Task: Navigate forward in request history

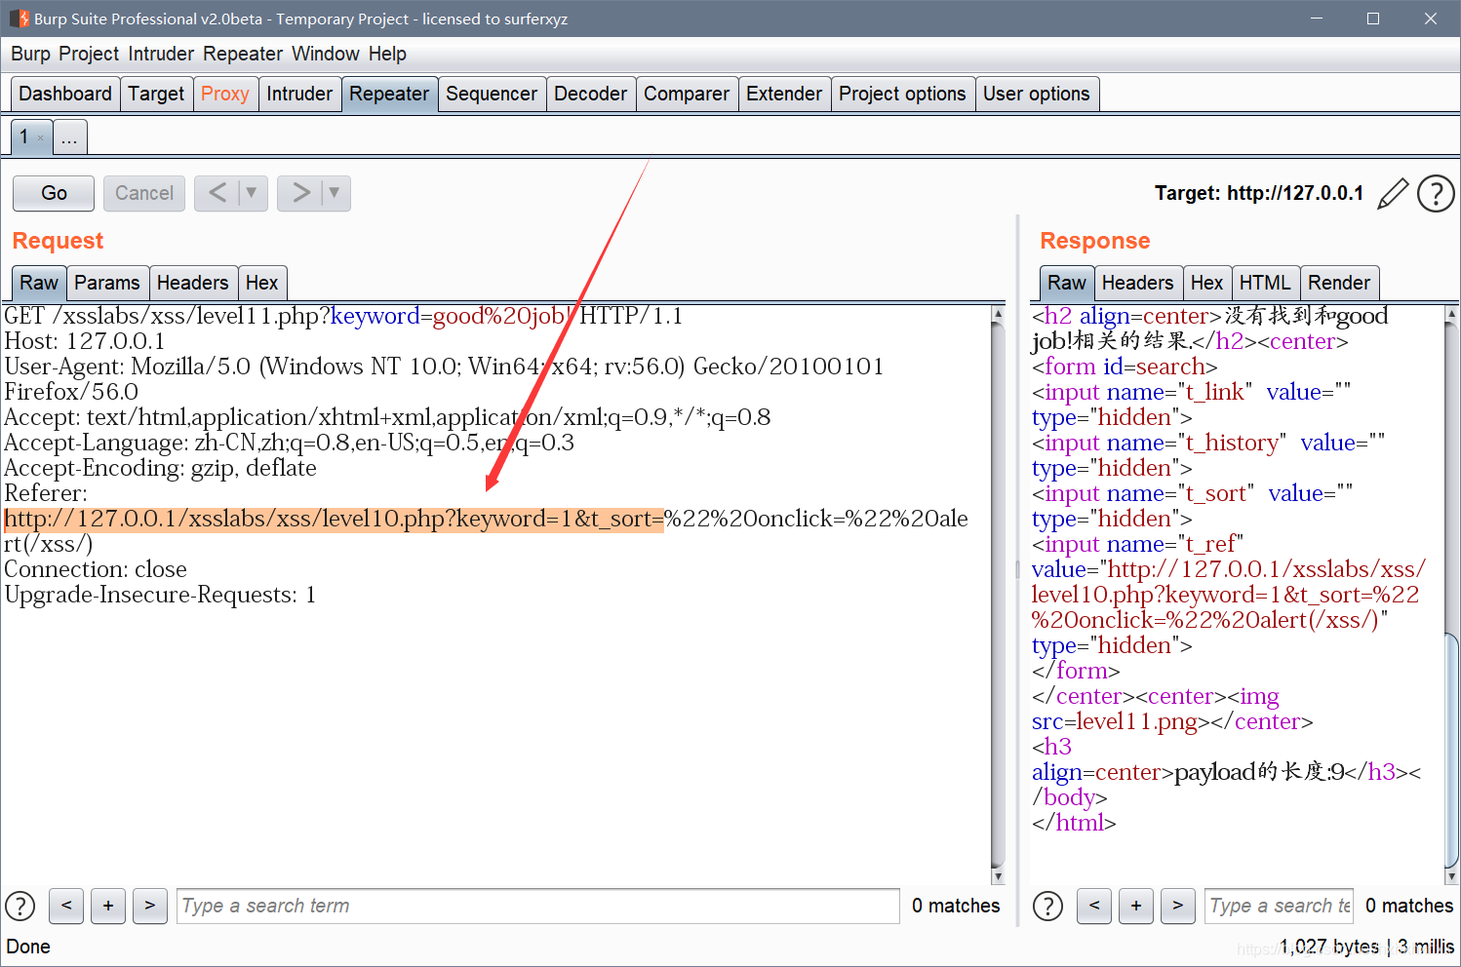Action: (300, 193)
